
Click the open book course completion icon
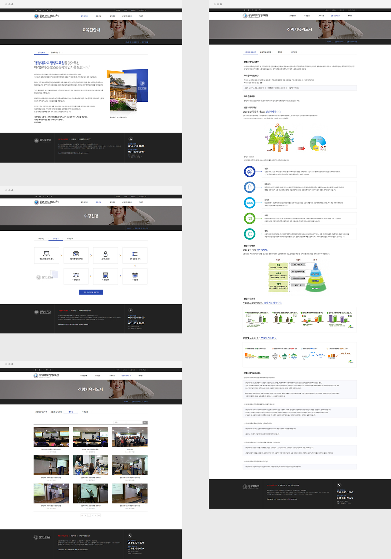[76, 275]
